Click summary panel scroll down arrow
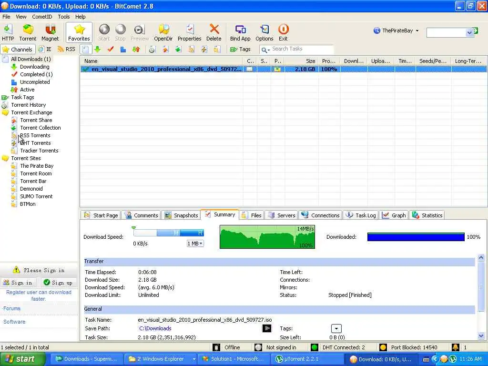Viewport: 488px width, 366px height. coord(481,336)
